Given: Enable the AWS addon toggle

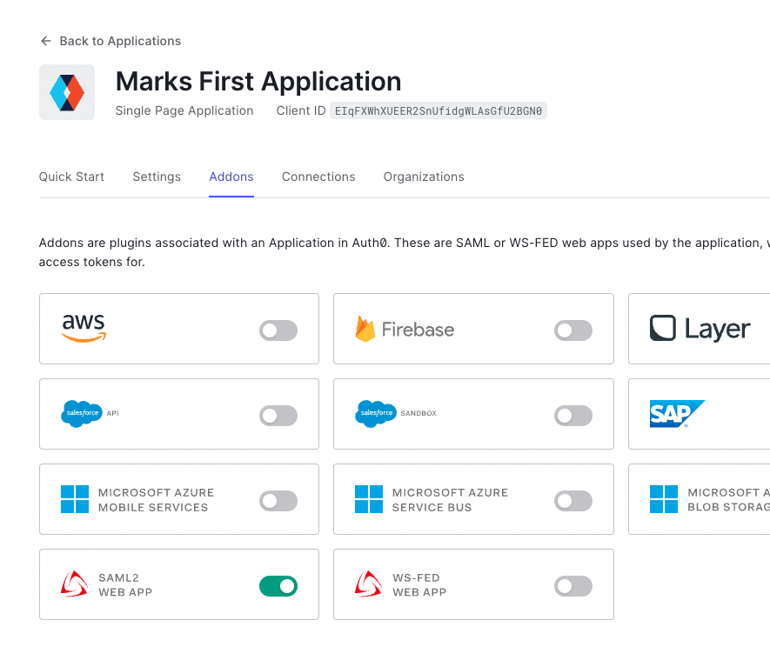Looking at the screenshot, I should click(x=278, y=330).
